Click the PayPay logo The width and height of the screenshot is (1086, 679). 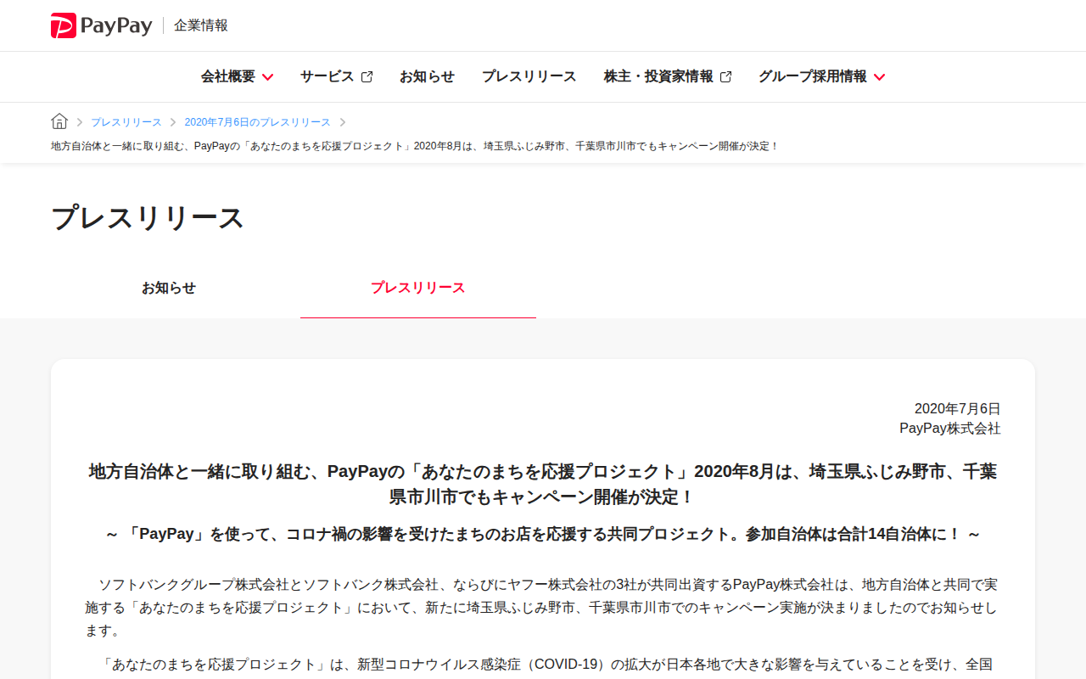101,25
